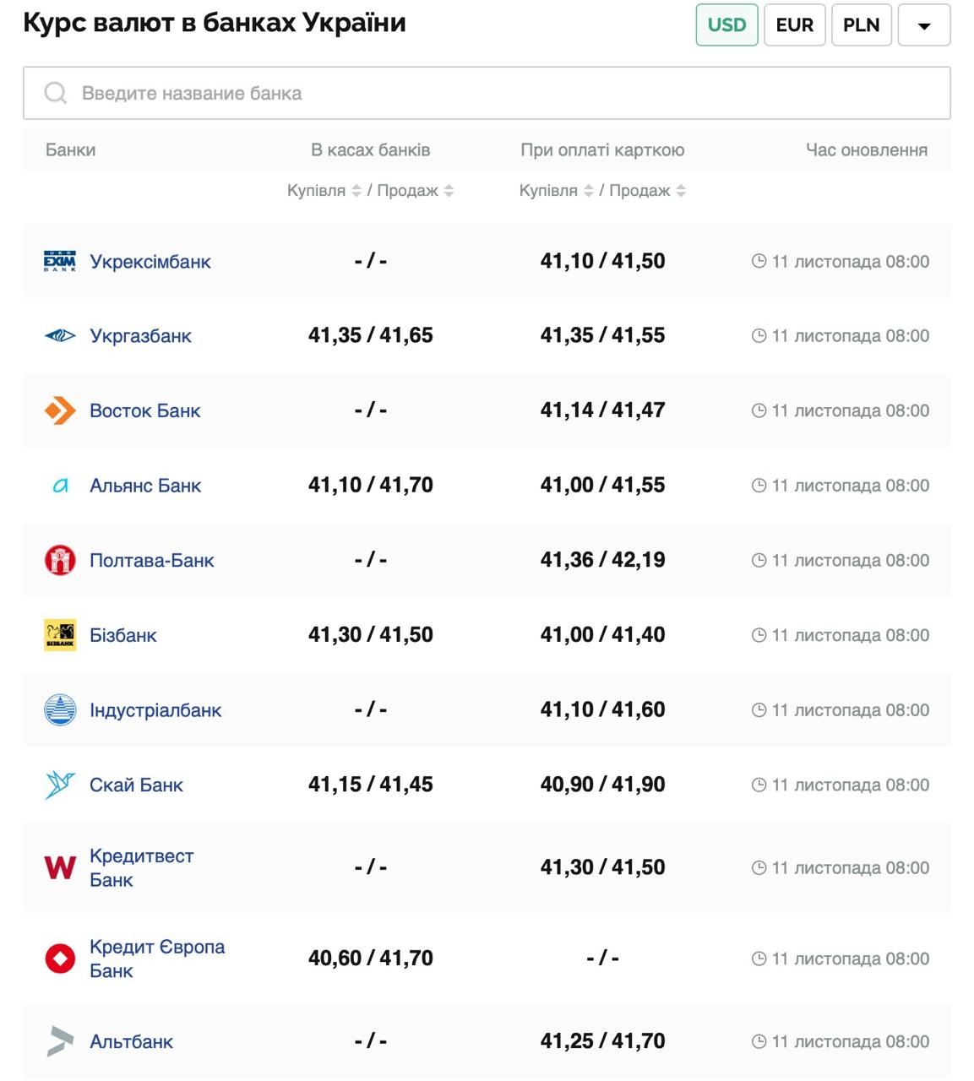Image resolution: width=974 pixels, height=1081 pixels.
Task: Click the orange Восток Банк logo
Action: (60, 410)
